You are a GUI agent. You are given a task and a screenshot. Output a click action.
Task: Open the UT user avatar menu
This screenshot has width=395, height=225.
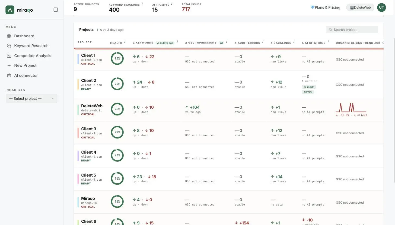(x=381, y=7)
